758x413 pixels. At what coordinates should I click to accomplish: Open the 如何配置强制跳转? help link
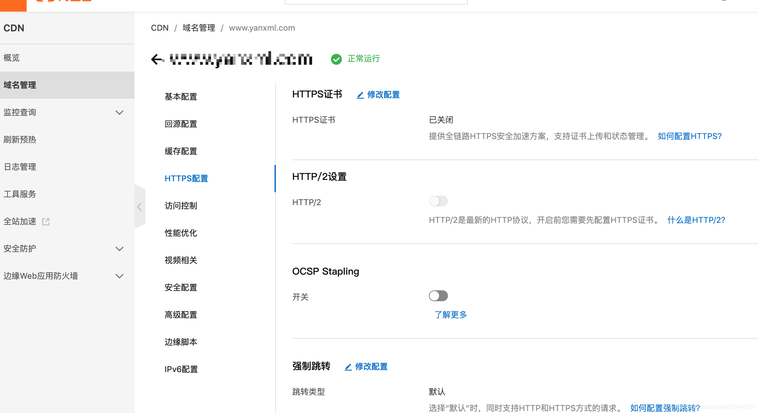coord(665,408)
